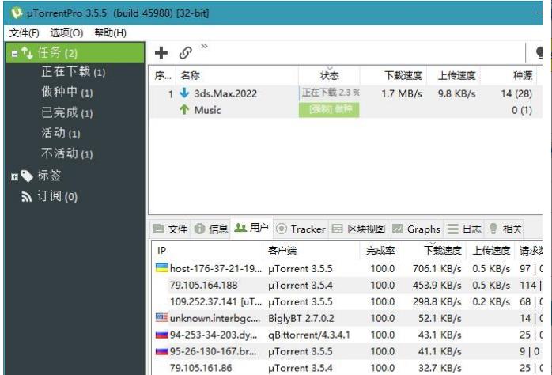The height and width of the screenshot is (375, 552).
Task: Click the green upload arrow of Music
Action: (x=184, y=109)
